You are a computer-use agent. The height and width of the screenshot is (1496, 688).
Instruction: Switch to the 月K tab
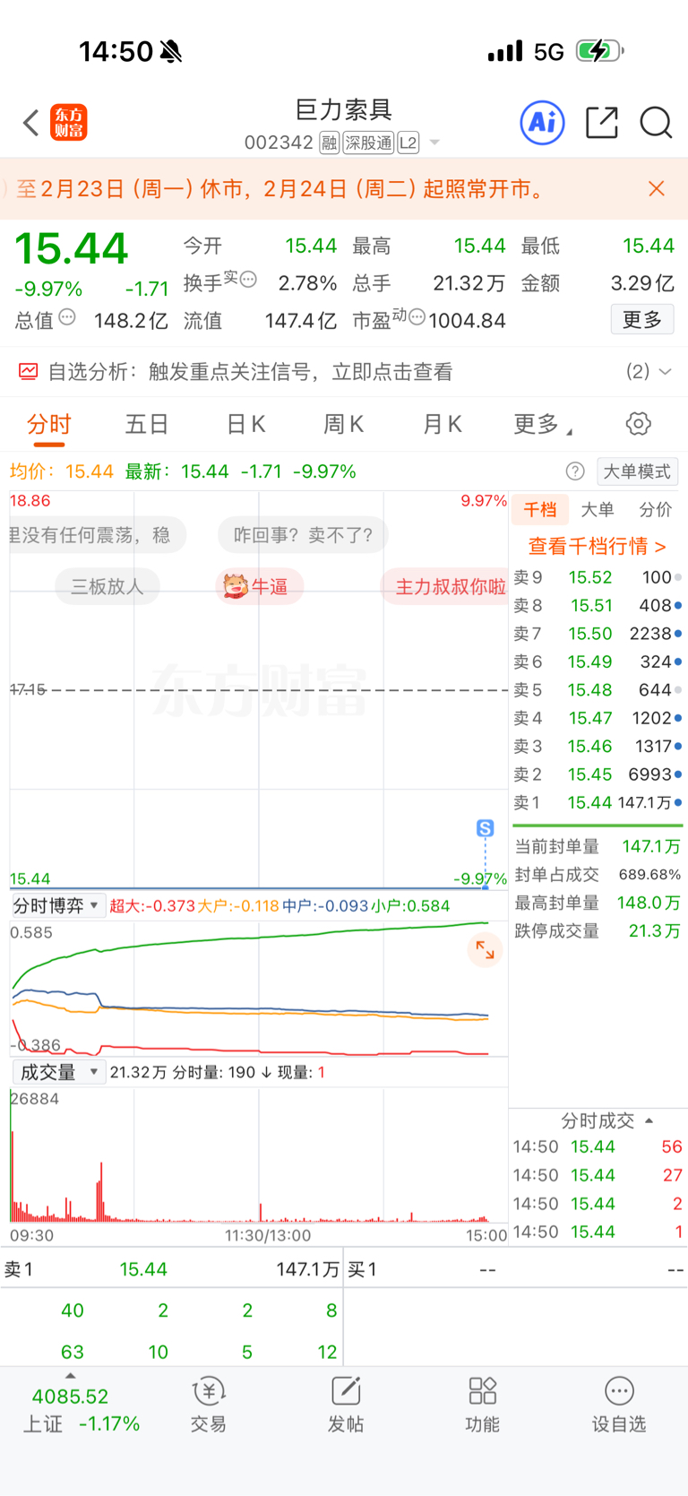pos(442,424)
